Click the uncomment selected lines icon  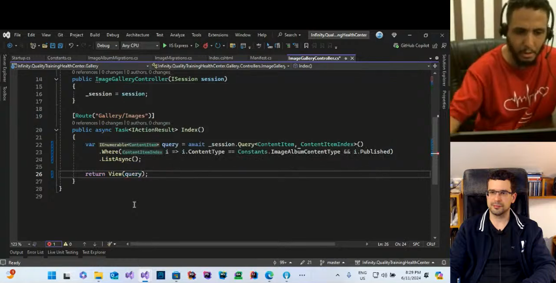(x=295, y=46)
